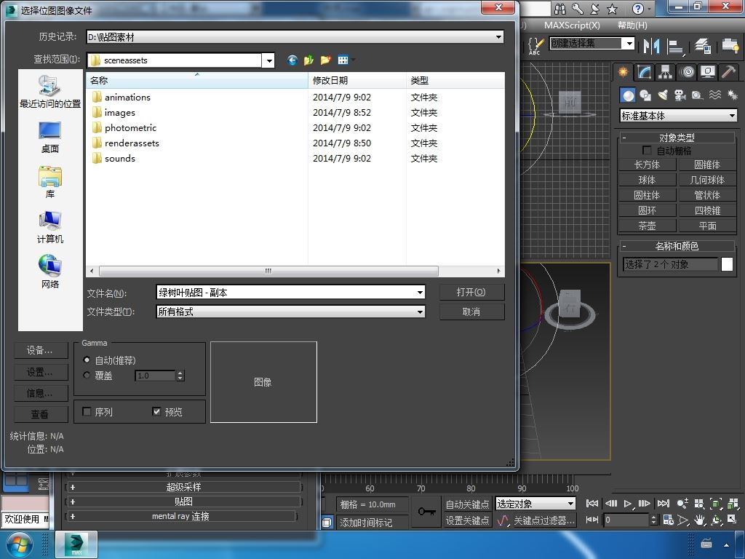Toggle 设置关键点 Set Key mode

click(x=467, y=520)
